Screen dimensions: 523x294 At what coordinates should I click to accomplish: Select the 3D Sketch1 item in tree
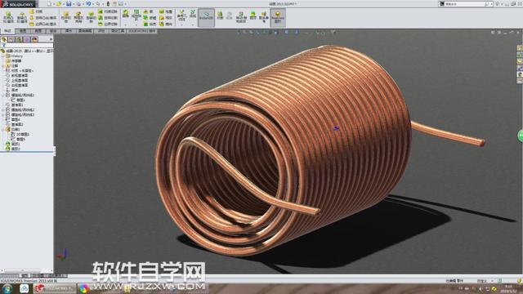click(20, 134)
